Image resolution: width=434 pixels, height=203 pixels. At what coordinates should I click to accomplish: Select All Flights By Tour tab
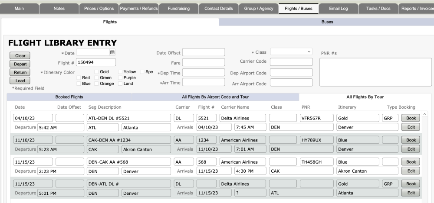[x=365, y=97]
